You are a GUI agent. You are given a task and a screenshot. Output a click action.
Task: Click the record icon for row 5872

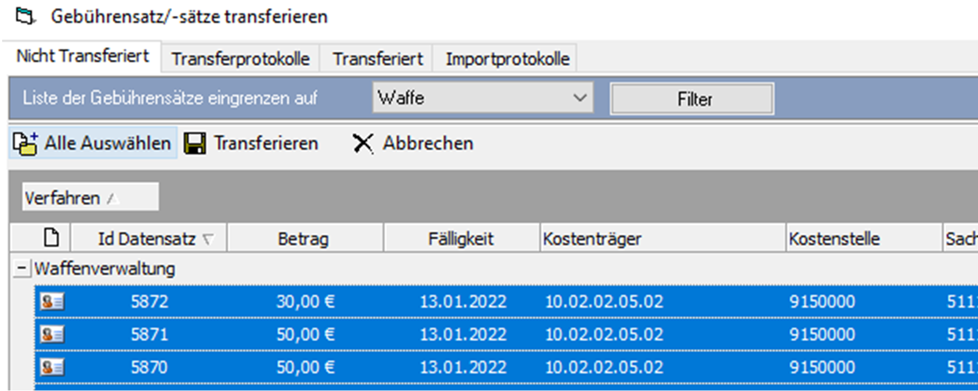click(x=52, y=302)
